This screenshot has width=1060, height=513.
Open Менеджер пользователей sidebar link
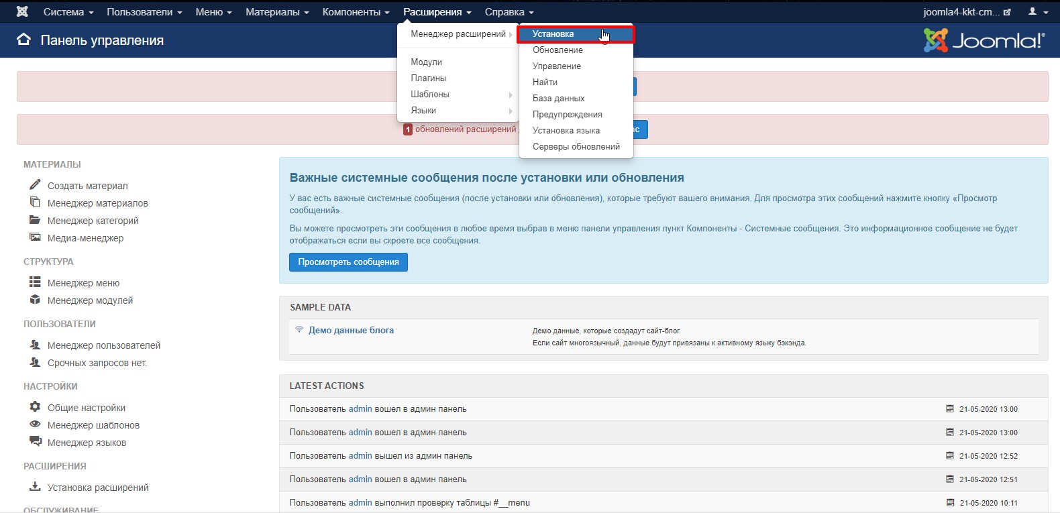tap(104, 345)
